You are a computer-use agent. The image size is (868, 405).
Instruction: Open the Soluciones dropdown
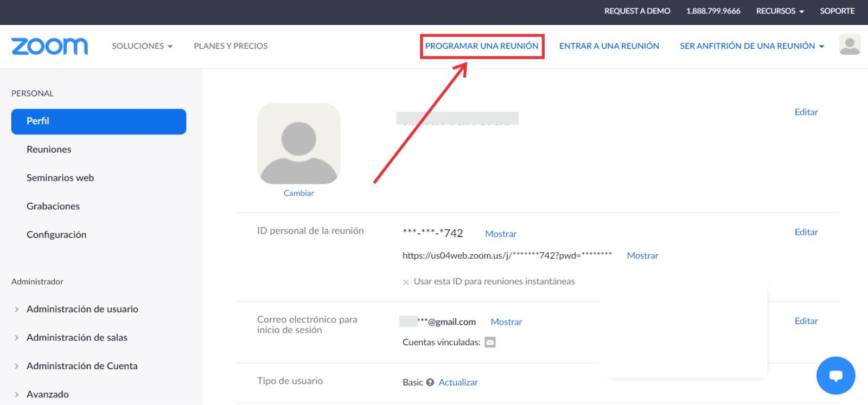tap(142, 46)
